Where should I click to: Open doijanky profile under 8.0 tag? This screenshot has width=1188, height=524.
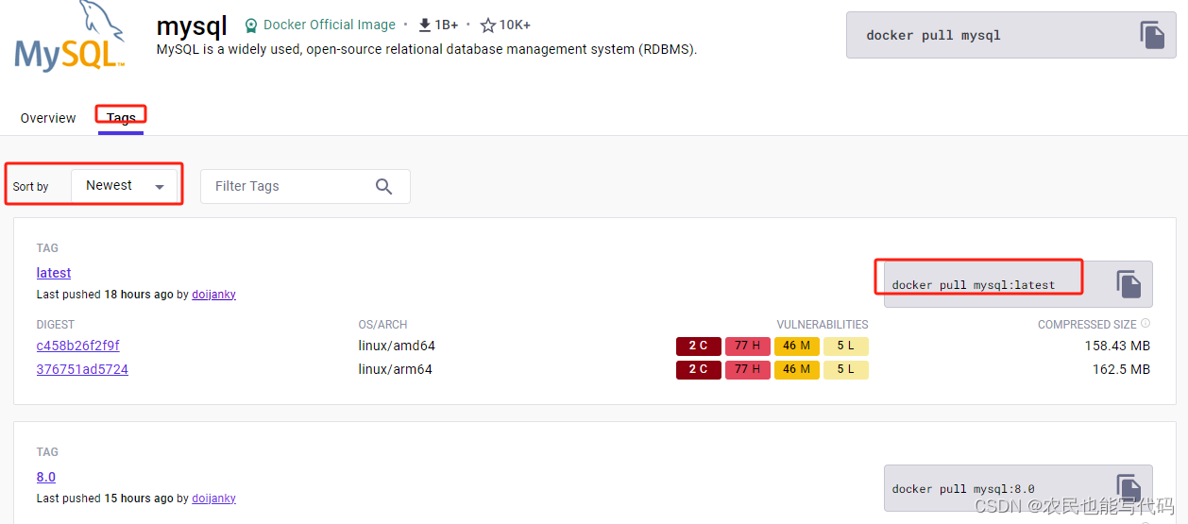(213, 498)
